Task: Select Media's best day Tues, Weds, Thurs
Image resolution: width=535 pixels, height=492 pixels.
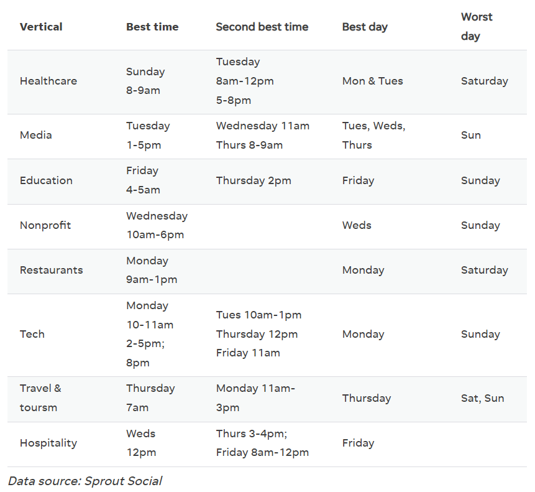Action: (373, 135)
